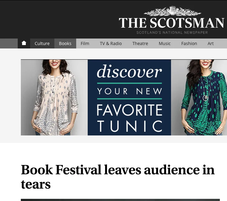The image size is (227, 201).
Task: Click the green and navy tunic model image
Action: (x=199, y=98)
